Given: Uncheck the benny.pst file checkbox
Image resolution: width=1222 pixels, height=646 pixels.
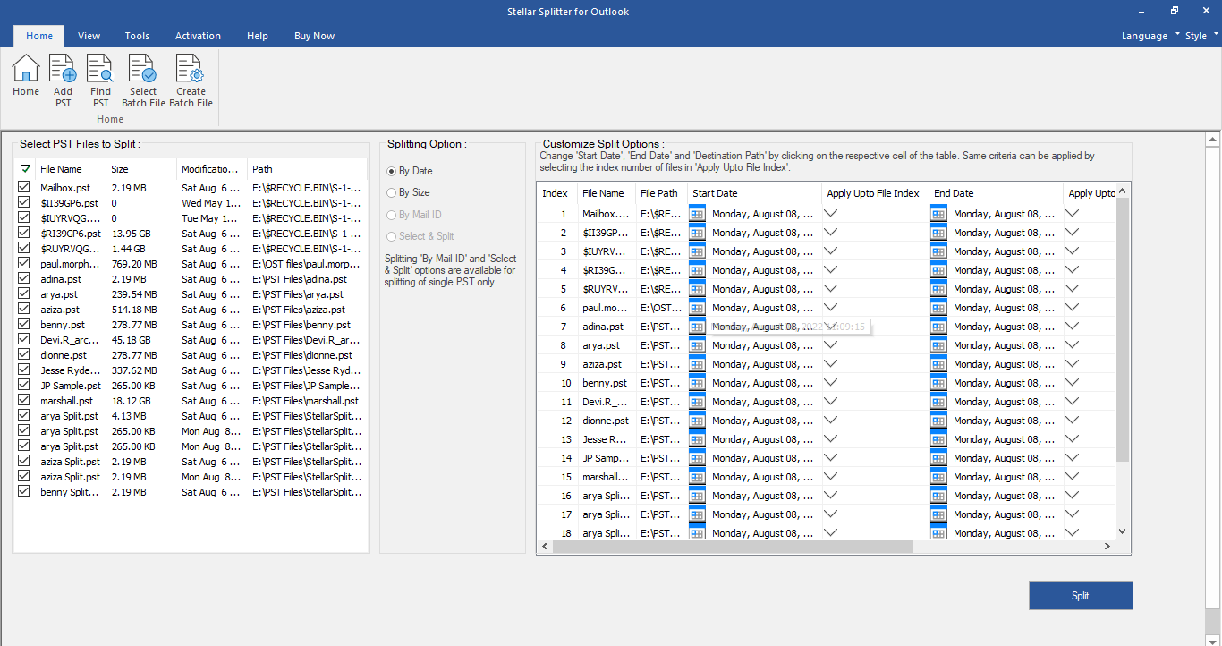Looking at the screenshot, I should (23, 325).
